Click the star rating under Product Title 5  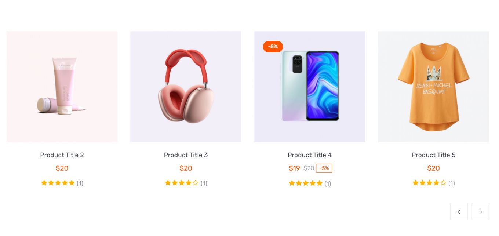(429, 183)
